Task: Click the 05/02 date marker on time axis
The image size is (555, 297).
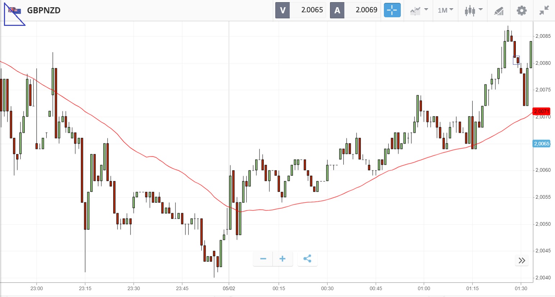Action: pyautogui.click(x=229, y=288)
